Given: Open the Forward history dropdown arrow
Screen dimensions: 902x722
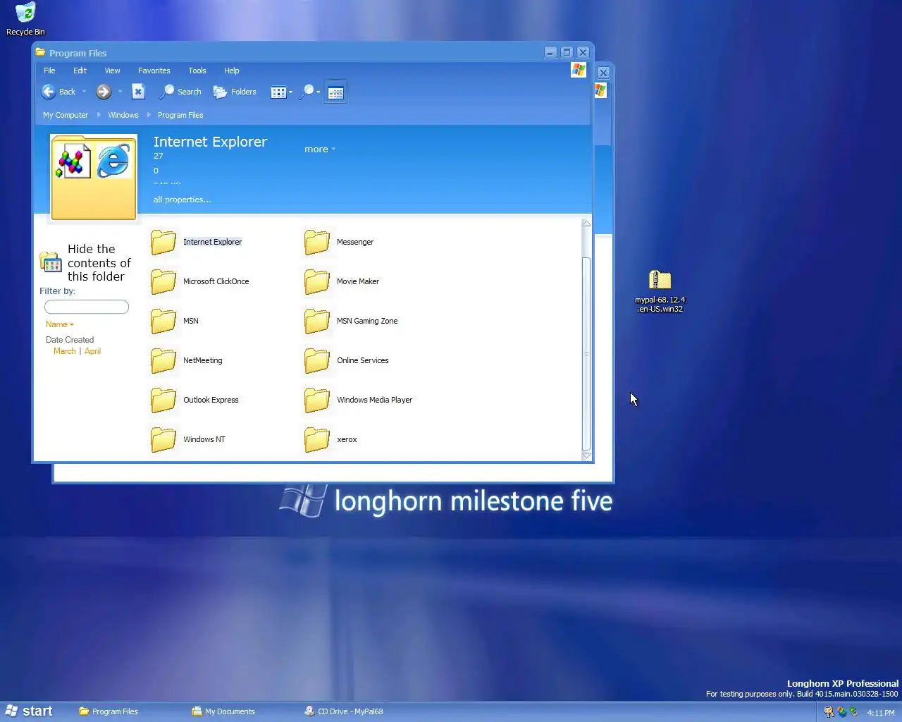Looking at the screenshot, I should 120,92.
